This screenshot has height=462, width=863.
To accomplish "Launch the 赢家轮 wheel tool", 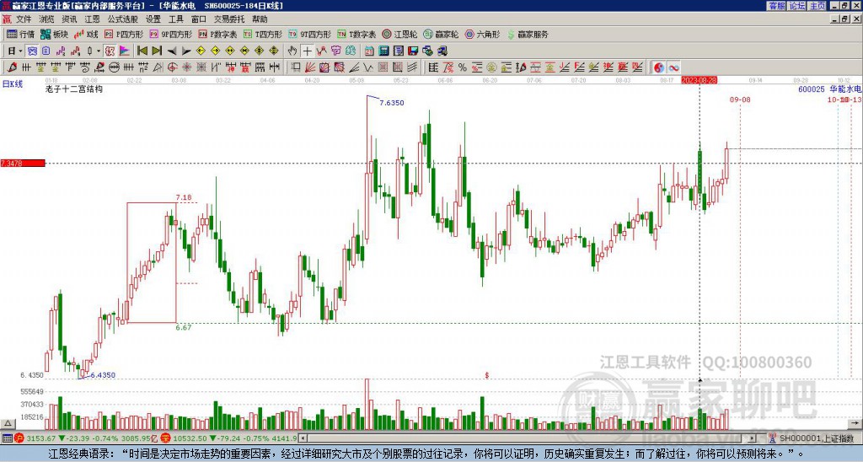I will (441, 34).
